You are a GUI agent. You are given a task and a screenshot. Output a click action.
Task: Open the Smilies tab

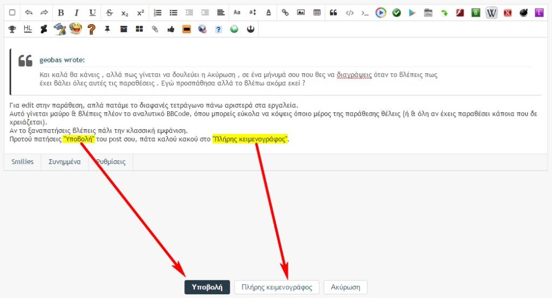[23, 162]
